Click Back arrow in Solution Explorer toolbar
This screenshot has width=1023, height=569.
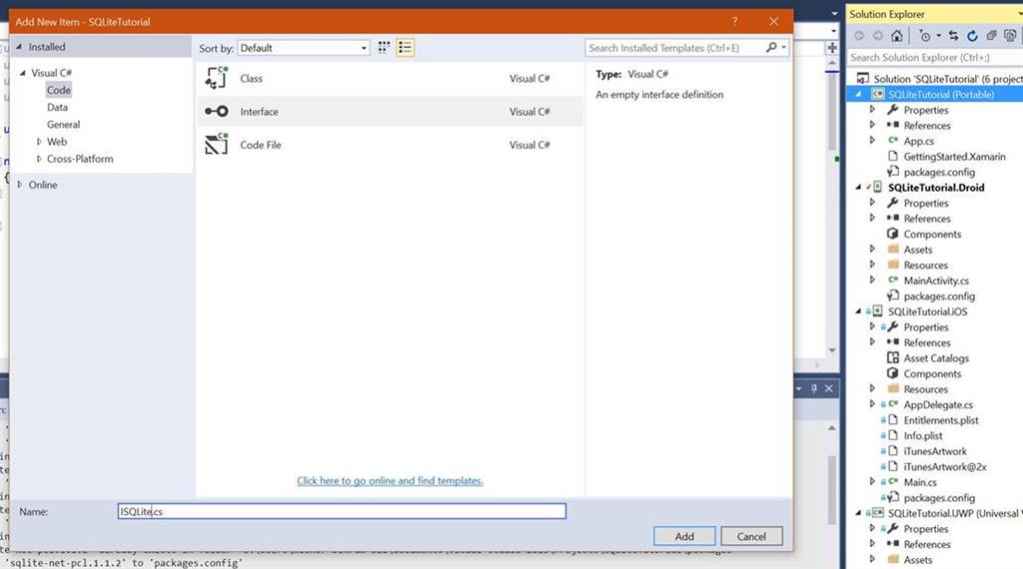click(x=859, y=36)
